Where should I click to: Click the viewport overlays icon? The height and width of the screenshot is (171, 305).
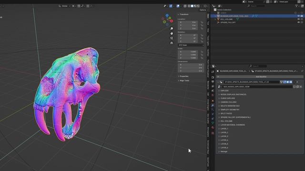pyautogui.click(x=178, y=6)
